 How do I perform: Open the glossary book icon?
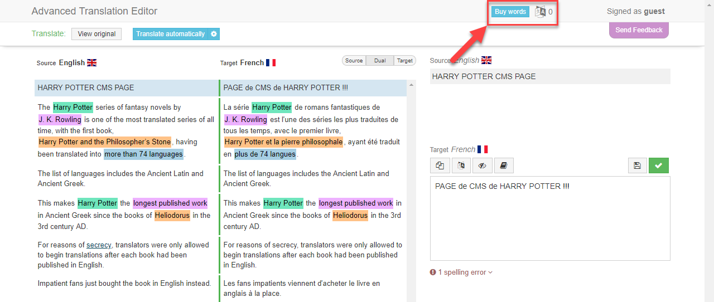coord(504,165)
